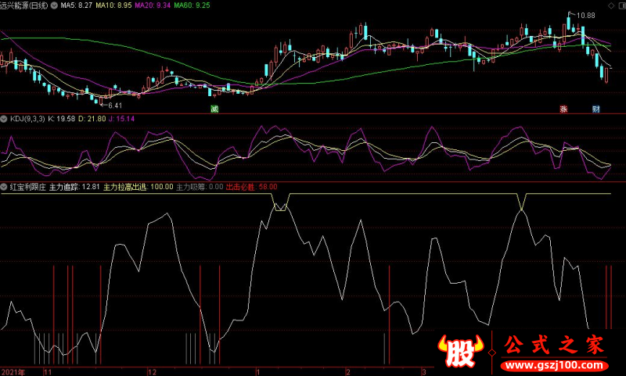Click the 2021年 date axis label

[13, 372]
